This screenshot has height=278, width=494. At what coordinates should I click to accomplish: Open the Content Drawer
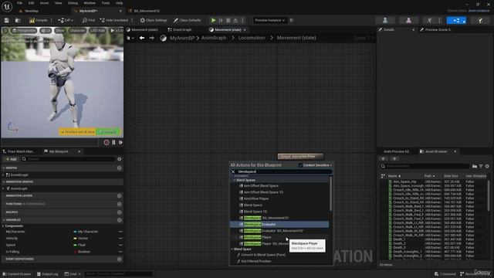(16, 274)
